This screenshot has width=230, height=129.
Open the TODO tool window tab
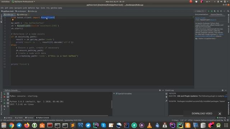(19, 118)
